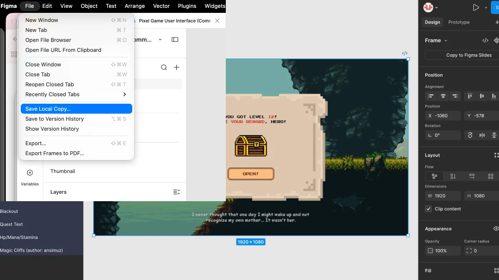Viewport: 499px width, 280px height.
Task: Switch to the Design tab
Action: pos(432,22)
